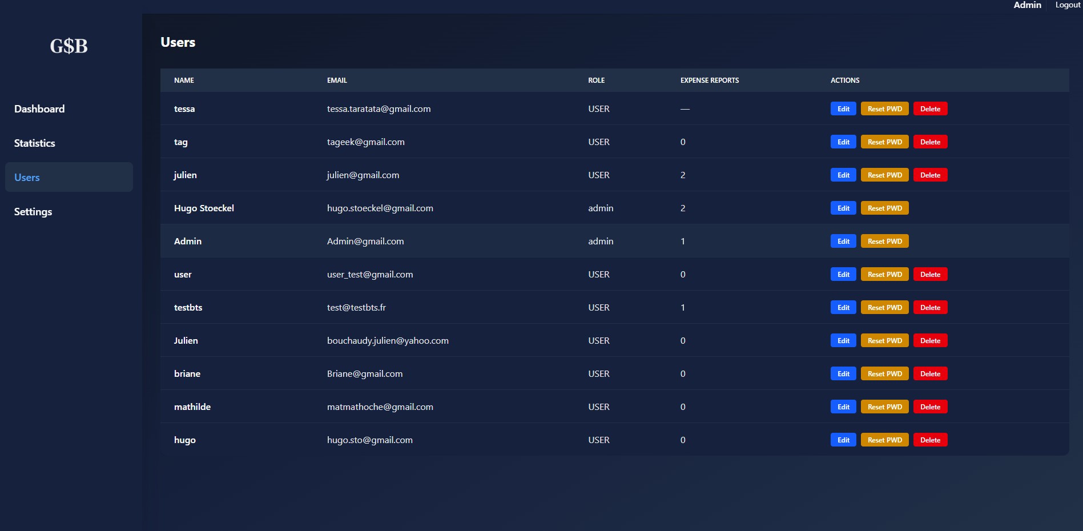This screenshot has height=531, width=1083.
Task: Log out using the Logout link
Action: pos(1067,5)
